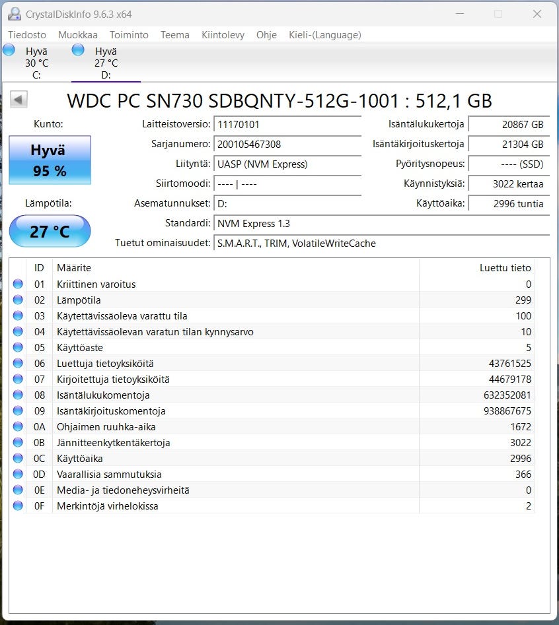This screenshot has width=559, height=625.
Task: Open the Ohje menu
Action: [266, 35]
